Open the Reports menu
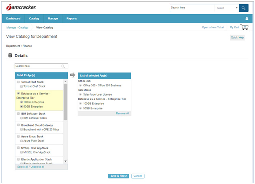255x184 pixels. click(71, 19)
